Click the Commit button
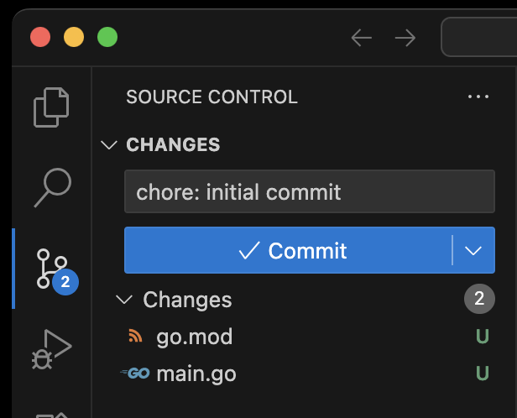Viewport: 517px width, 418px height. pos(288,250)
